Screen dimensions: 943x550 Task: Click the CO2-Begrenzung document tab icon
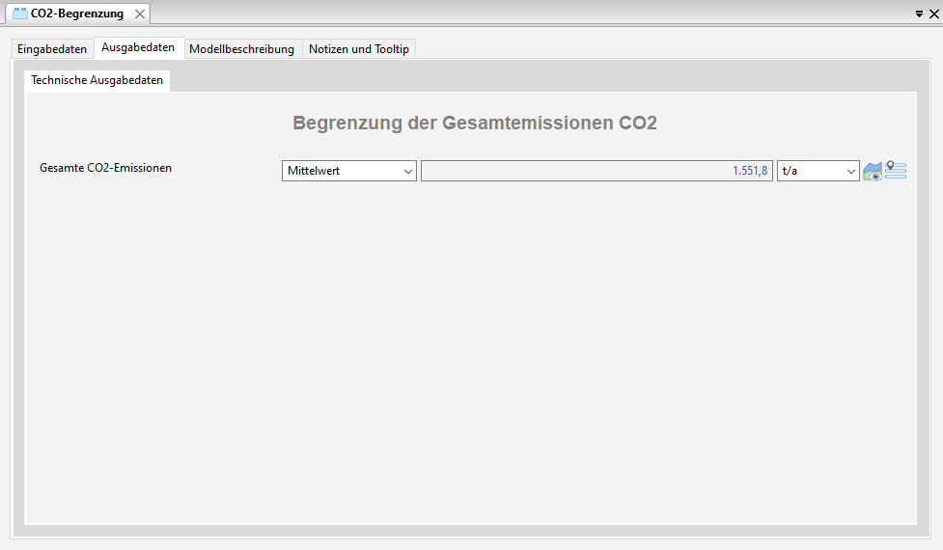(19, 14)
